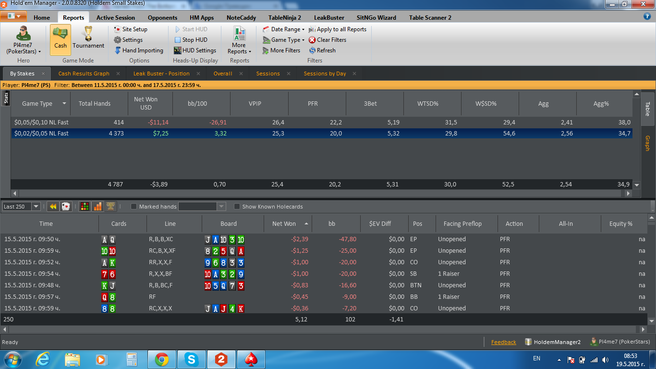Open the help question mark icon

click(x=647, y=16)
